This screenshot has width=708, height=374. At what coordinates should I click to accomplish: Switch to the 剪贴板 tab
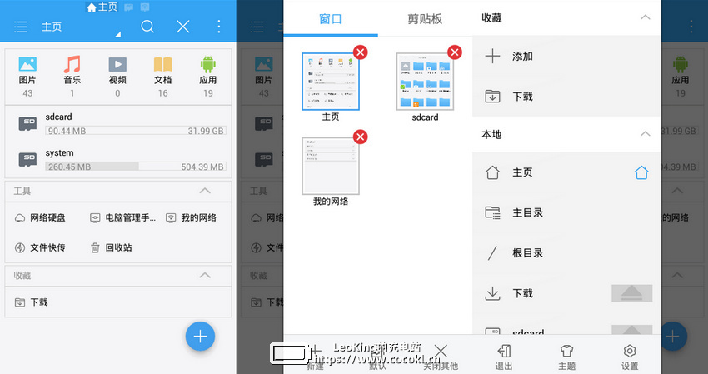point(425,18)
